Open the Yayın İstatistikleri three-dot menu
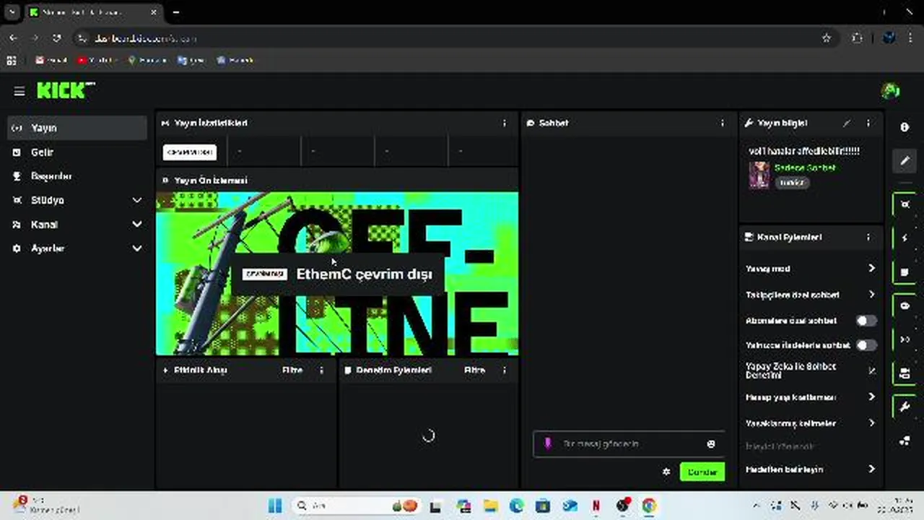This screenshot has height=520, width=924. (505, 123)
